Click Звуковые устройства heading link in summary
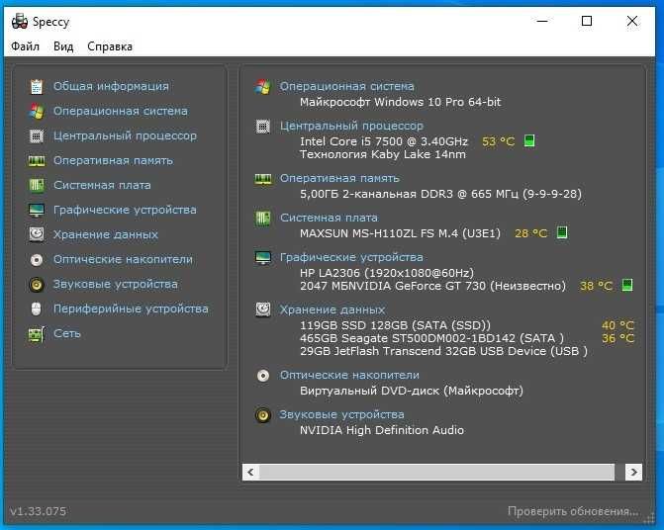The height and width of the screenshot is (530, 664). click(x=341, y=414)
